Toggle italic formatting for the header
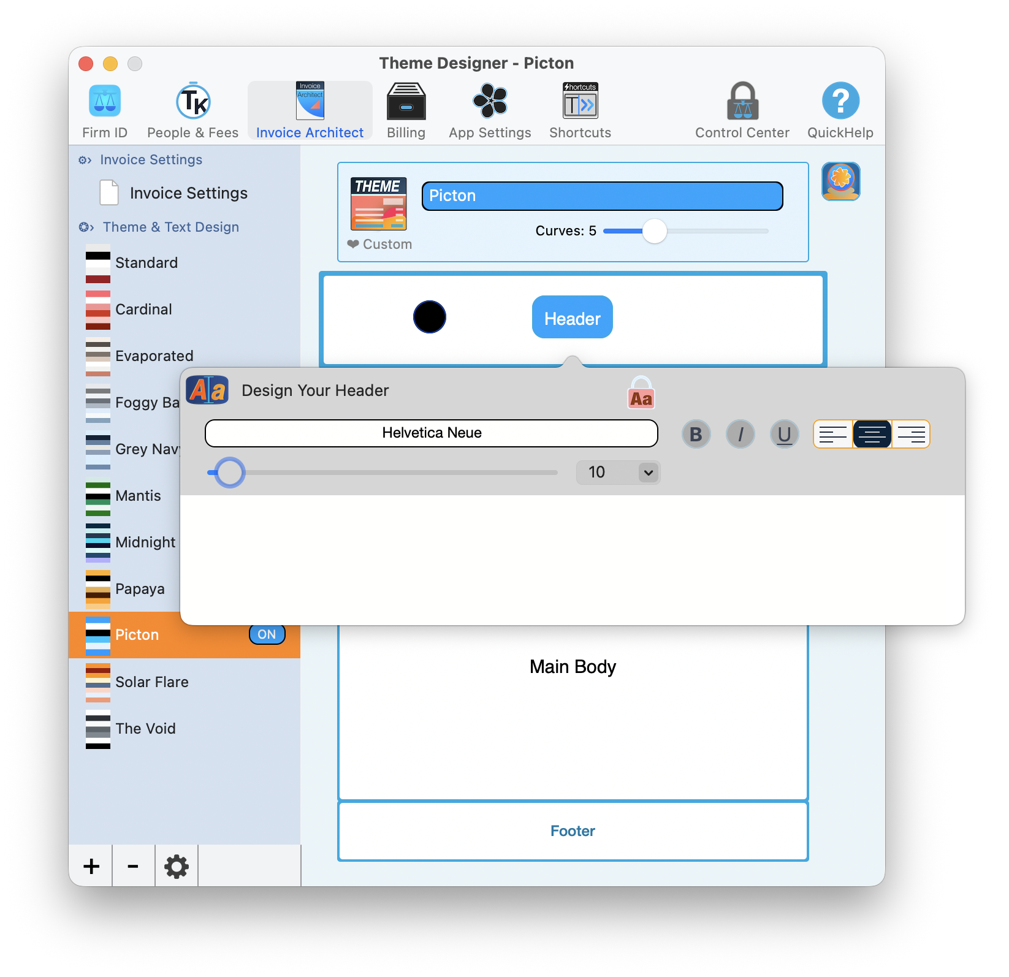 click(x=740, y=434)
